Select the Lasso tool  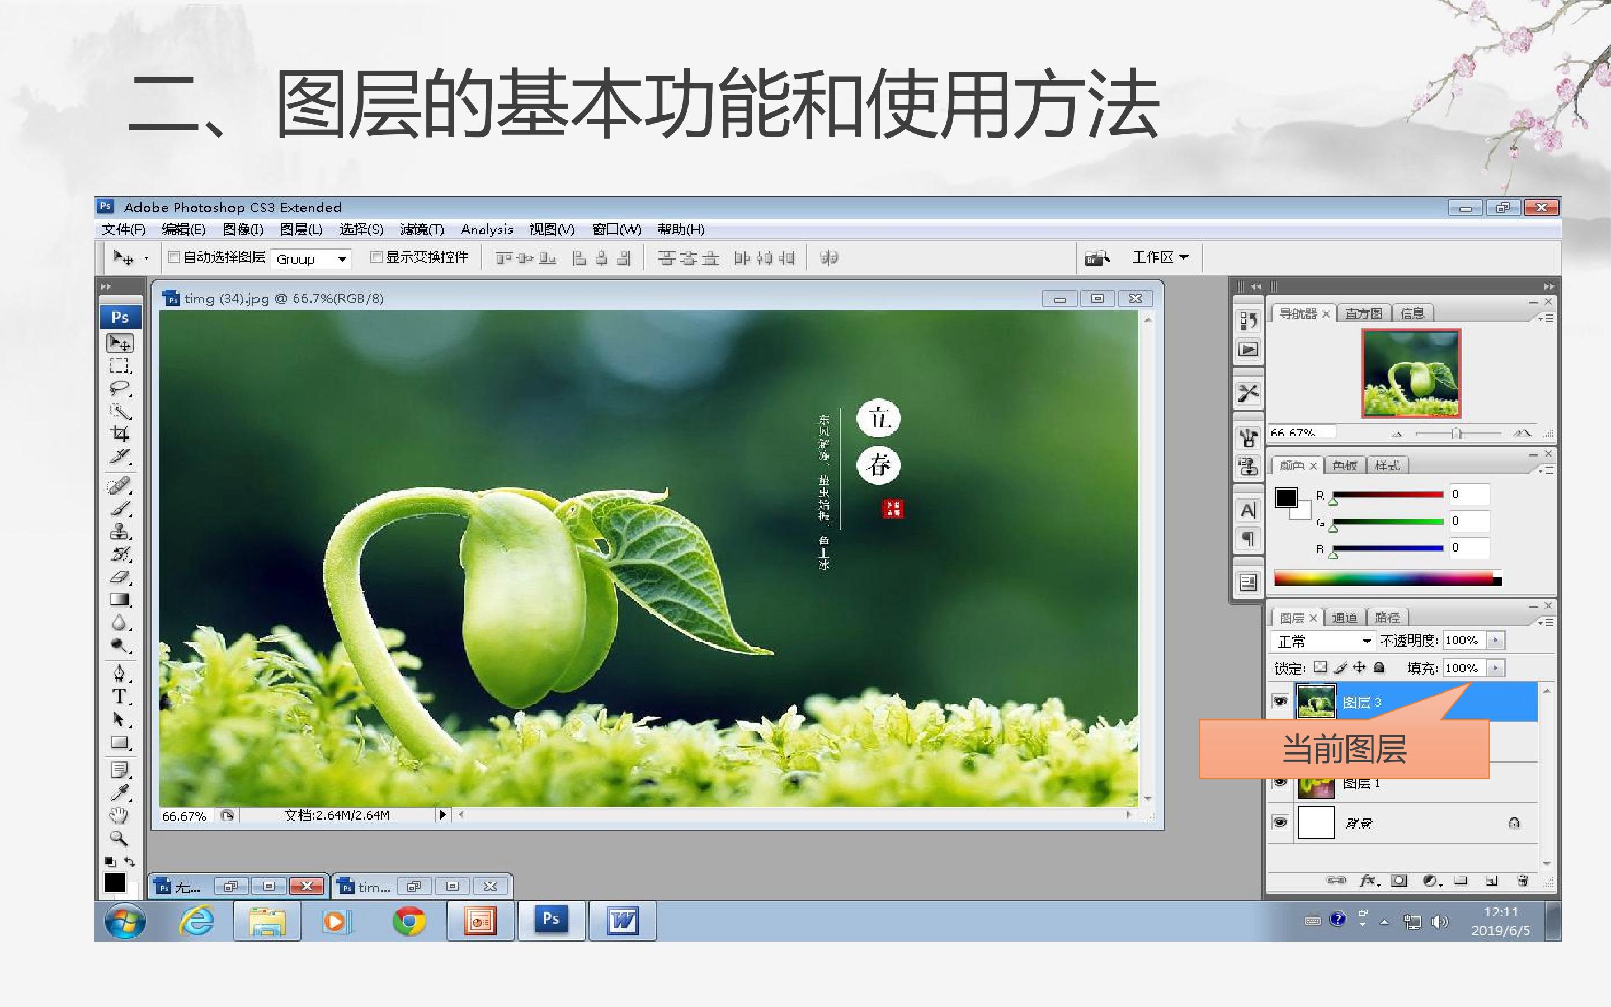pos(120,388)
